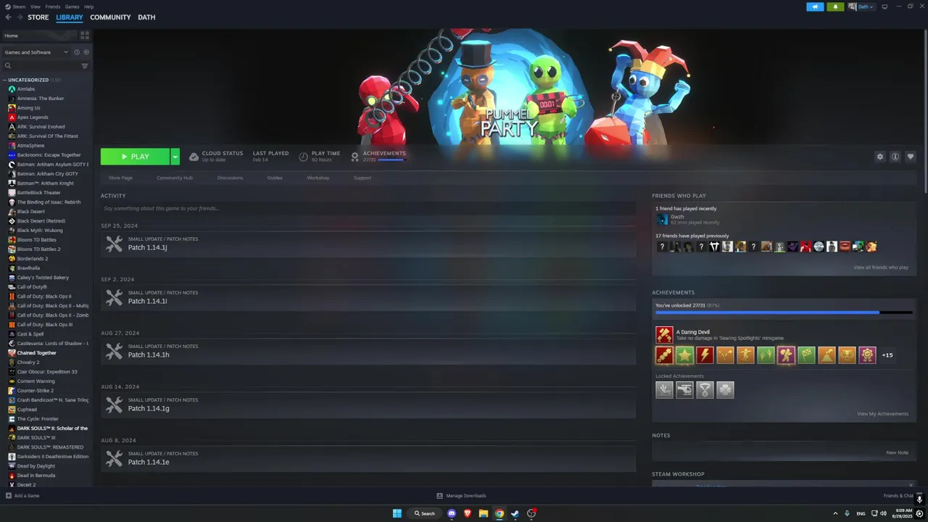Focus the library search field
The width and height of the screenshot is (928, 522).
(43, 66)
